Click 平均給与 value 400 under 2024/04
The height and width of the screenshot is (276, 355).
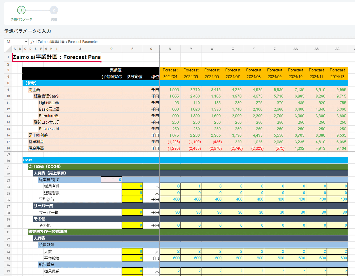[170, 199]
